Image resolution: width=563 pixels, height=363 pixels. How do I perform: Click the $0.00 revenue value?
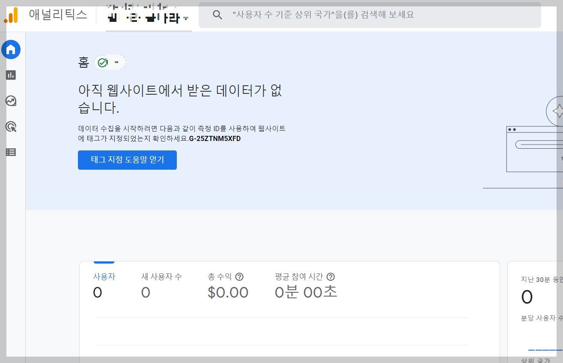(x=228, y=293)
